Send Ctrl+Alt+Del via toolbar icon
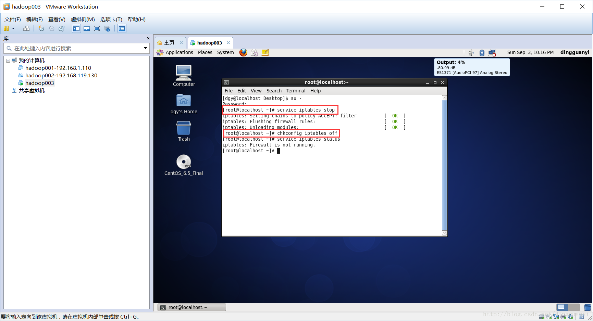The image size is (593, 321). click(x=26, y=28)
